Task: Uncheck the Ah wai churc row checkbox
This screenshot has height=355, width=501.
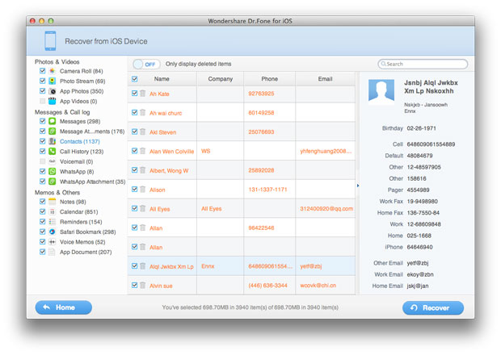Action: (134, 112)
